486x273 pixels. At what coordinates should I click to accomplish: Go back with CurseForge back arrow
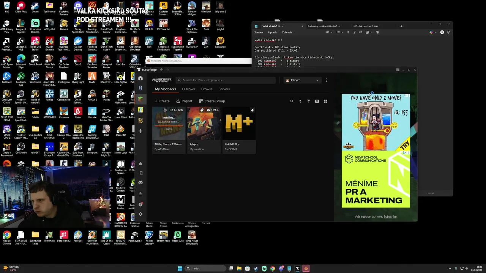[161, 70]
